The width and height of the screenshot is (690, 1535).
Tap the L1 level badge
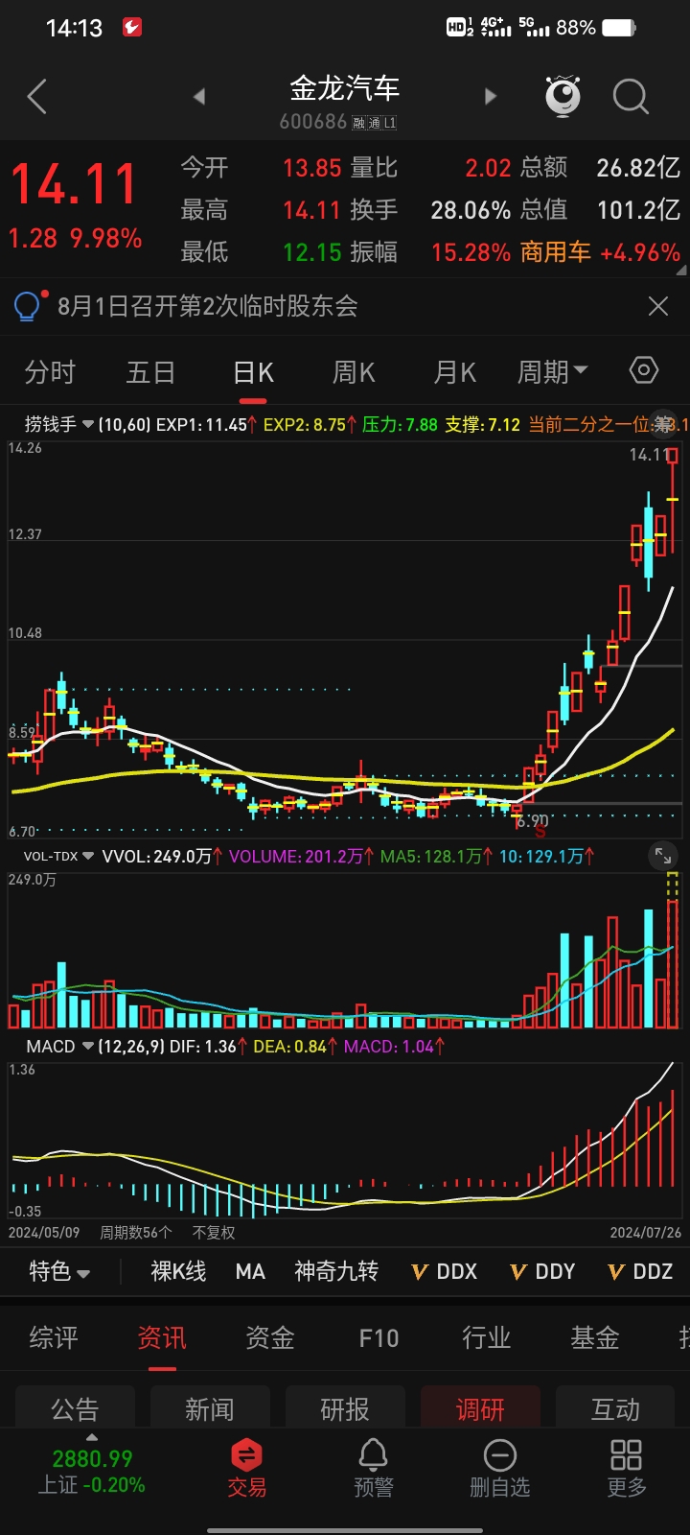[390, 123]
